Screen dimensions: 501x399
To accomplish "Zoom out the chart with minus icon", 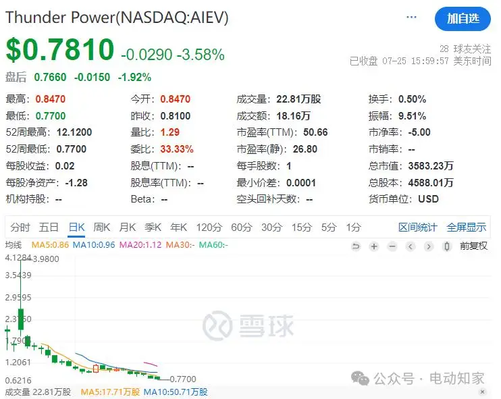I will (x=392, y=246).
